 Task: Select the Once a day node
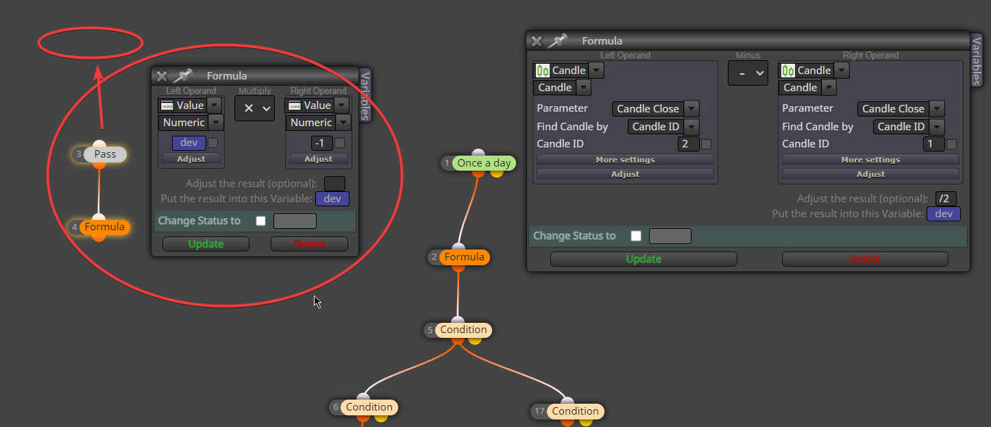(x=484, y=163)
